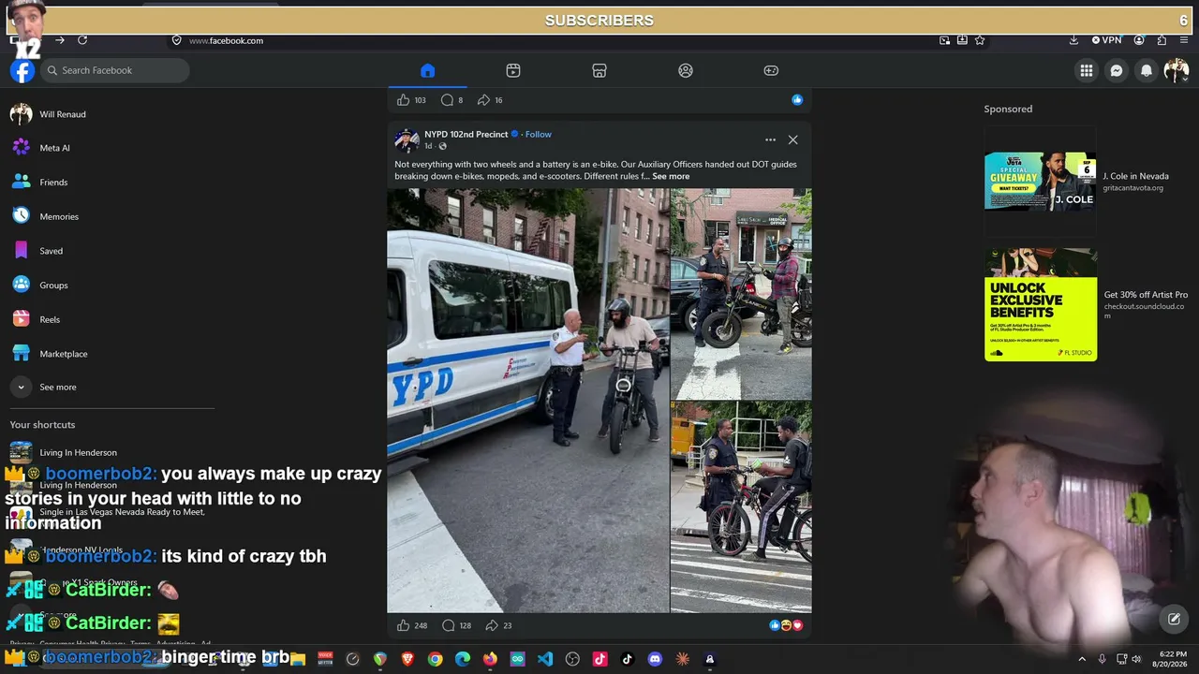The image size is (1199, 674).
Task: Open the account profile picture menu
Action: coord(1177,70)
